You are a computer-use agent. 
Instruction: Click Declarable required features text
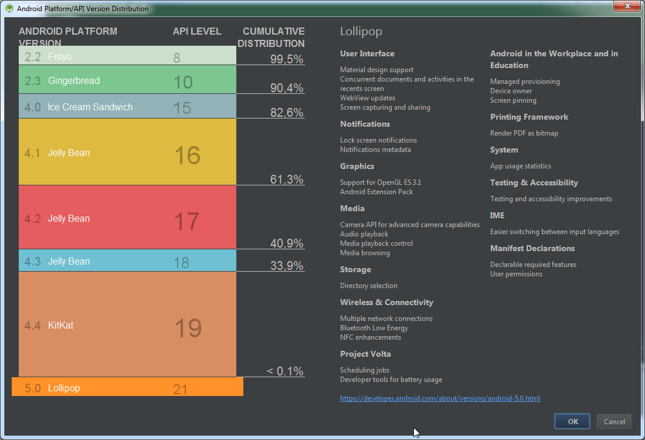pyautogui.click(x=533, y=265)
